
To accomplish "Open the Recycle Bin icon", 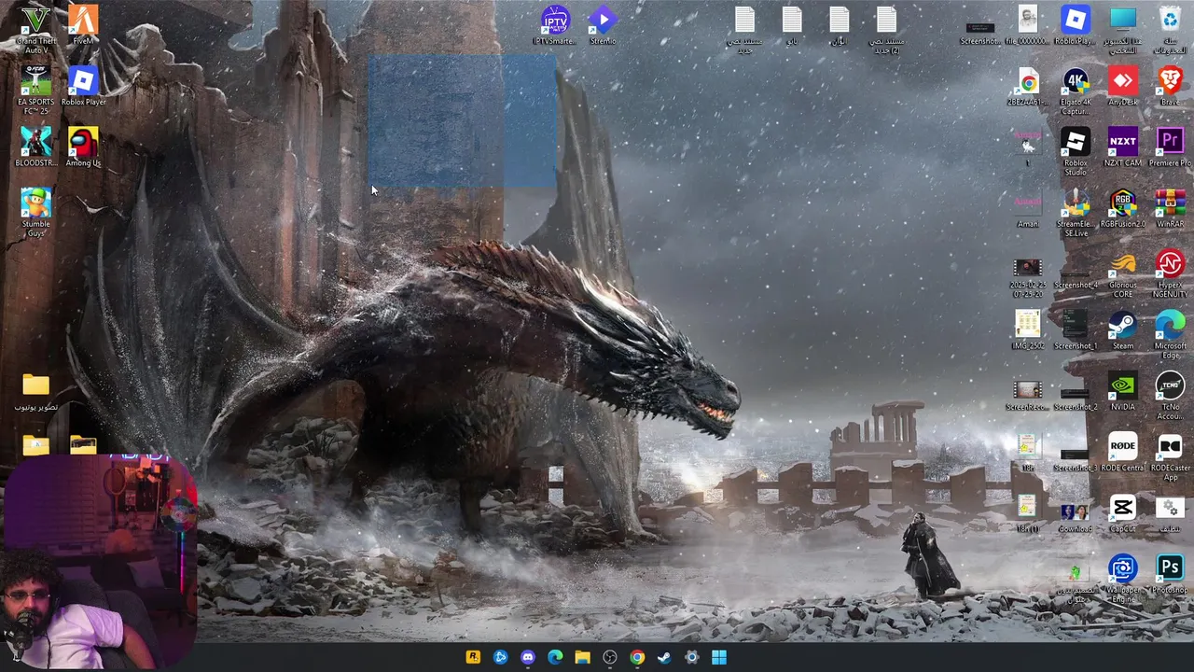I will [x=1170, y=30].
